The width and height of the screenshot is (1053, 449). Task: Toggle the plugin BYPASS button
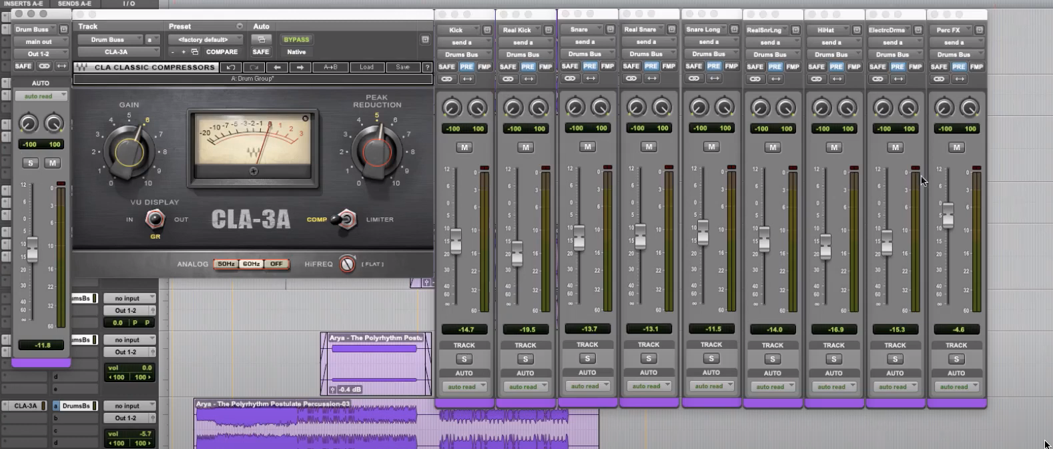tap(296, 39)
